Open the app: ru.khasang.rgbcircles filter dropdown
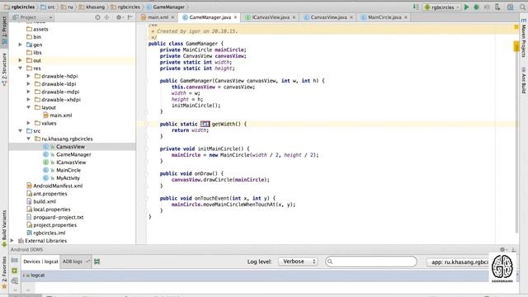The width and height of the screenshot is (528, 297). click(x=458, y=262)
